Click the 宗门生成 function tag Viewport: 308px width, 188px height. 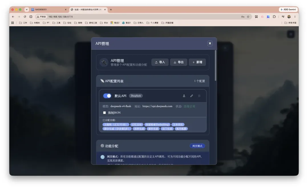click(167, 129)
